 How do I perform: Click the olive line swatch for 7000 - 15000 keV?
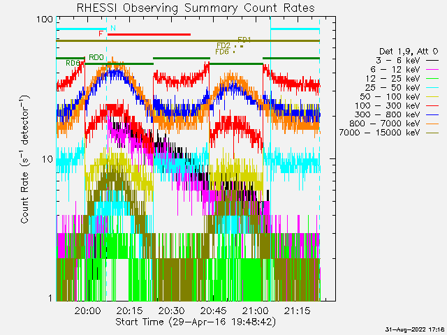click(432, 133)
